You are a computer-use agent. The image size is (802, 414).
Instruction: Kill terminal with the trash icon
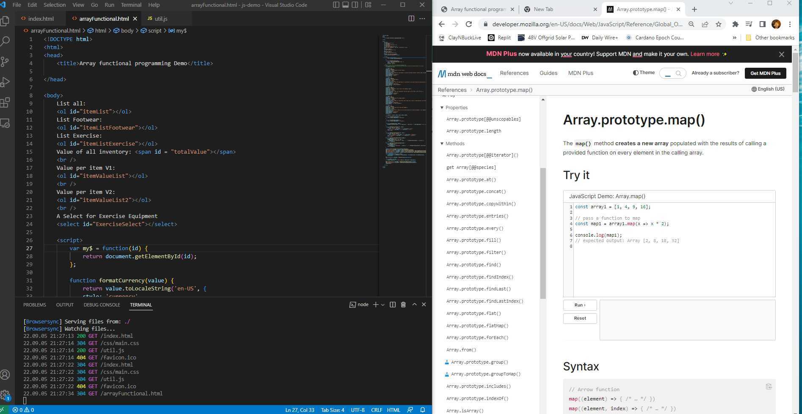coord(403,305)
